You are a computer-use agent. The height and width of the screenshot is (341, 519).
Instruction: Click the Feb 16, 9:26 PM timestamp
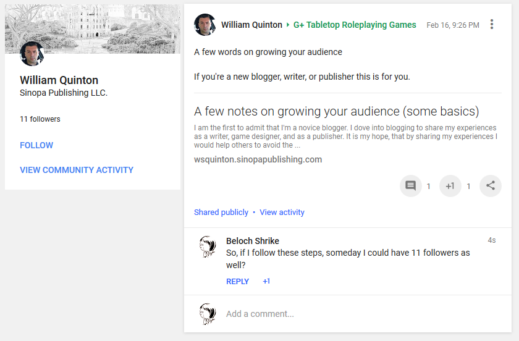[x=452, y=25]
